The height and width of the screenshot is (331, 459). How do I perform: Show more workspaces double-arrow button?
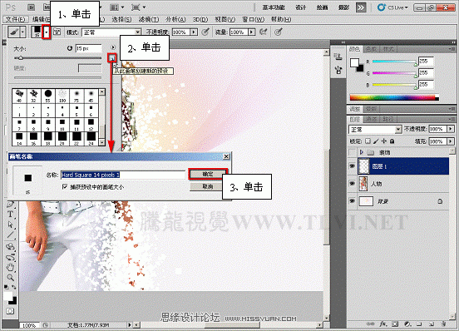click(x=361, y=7)
